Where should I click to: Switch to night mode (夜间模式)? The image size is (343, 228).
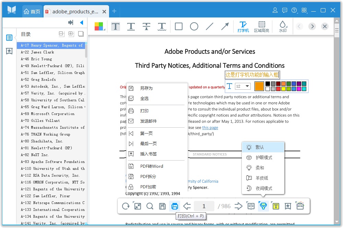click(263, 188)
